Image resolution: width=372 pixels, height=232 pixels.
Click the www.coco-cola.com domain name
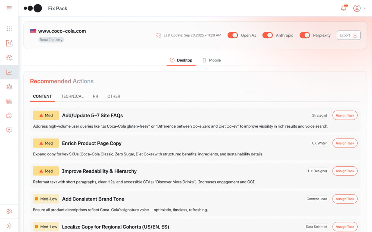click(x=62, y=31)
